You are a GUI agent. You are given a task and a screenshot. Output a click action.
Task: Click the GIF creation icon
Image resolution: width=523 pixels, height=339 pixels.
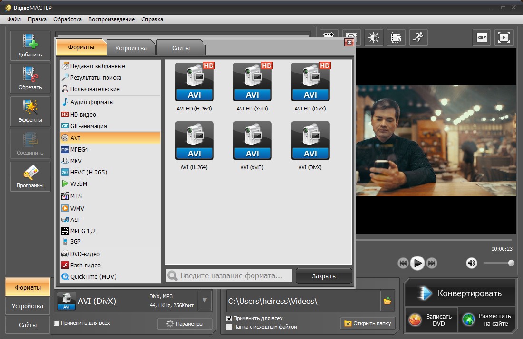(482, 37)
